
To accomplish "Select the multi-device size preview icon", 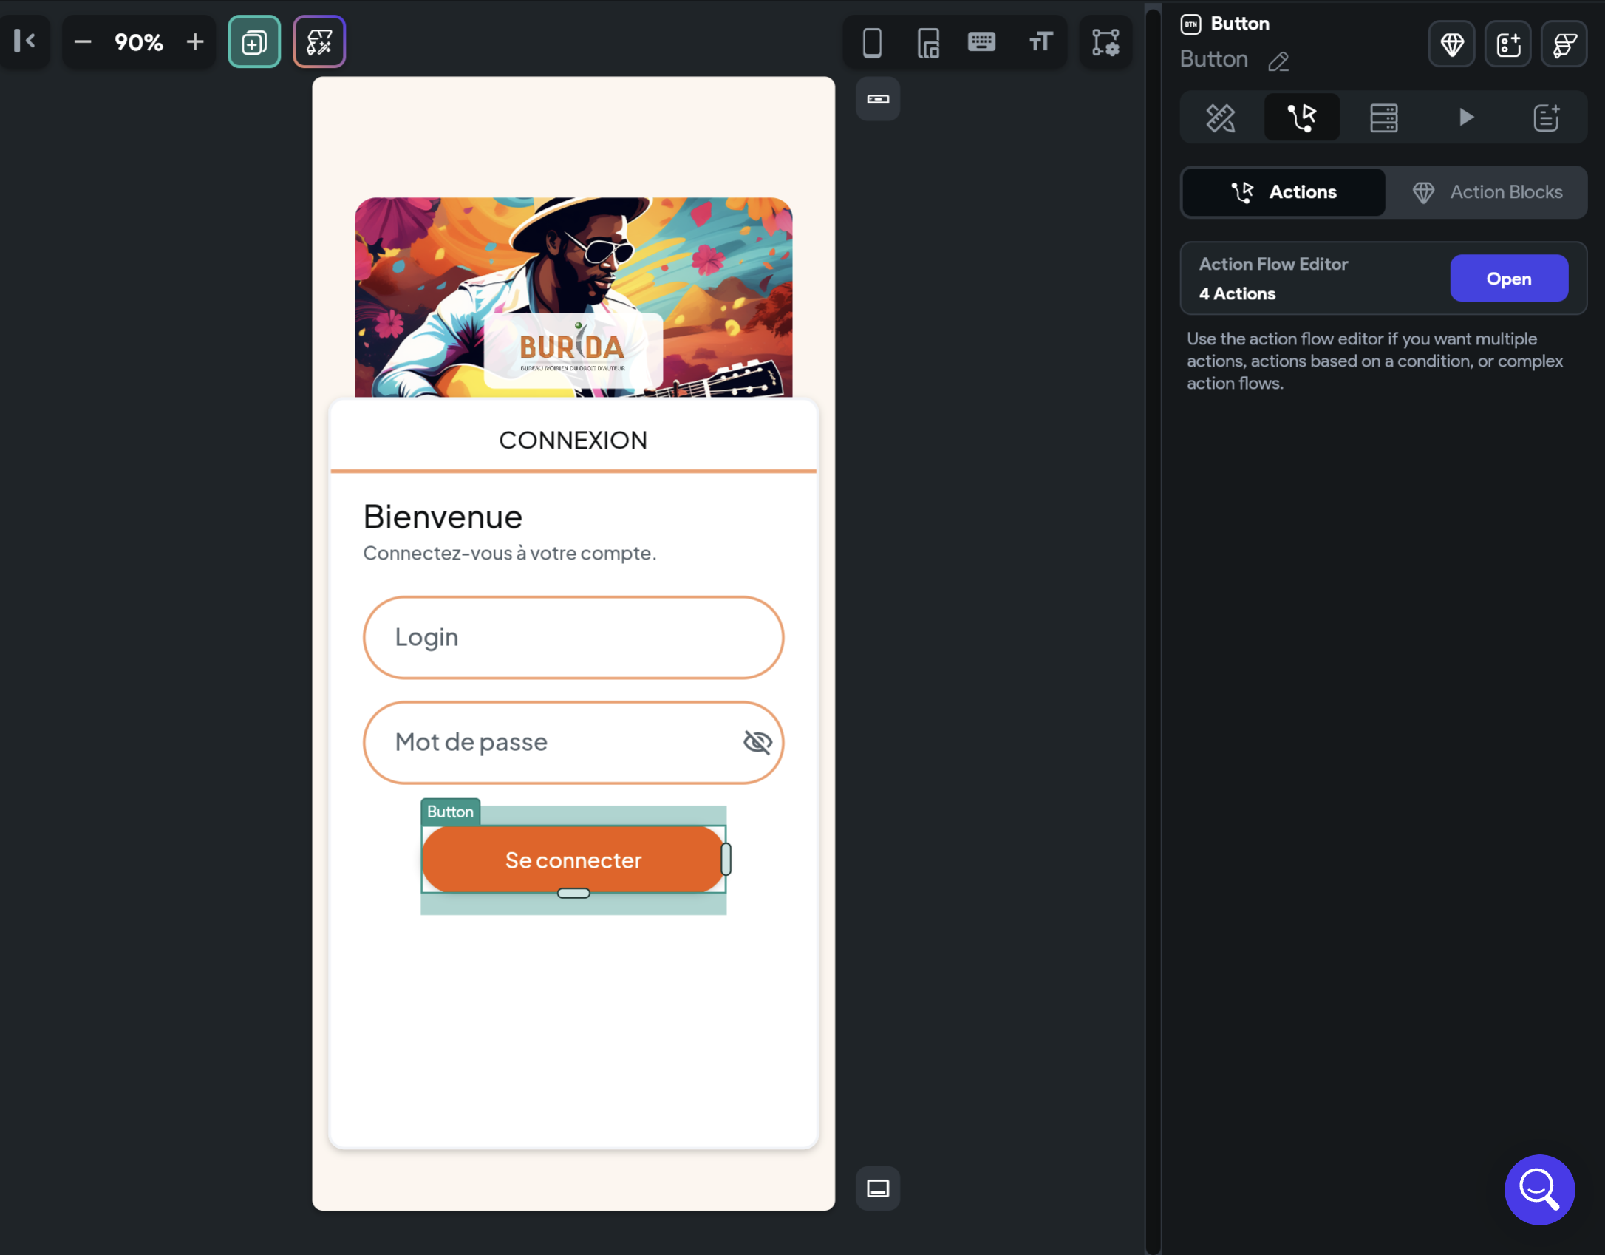I will point(928,43).
